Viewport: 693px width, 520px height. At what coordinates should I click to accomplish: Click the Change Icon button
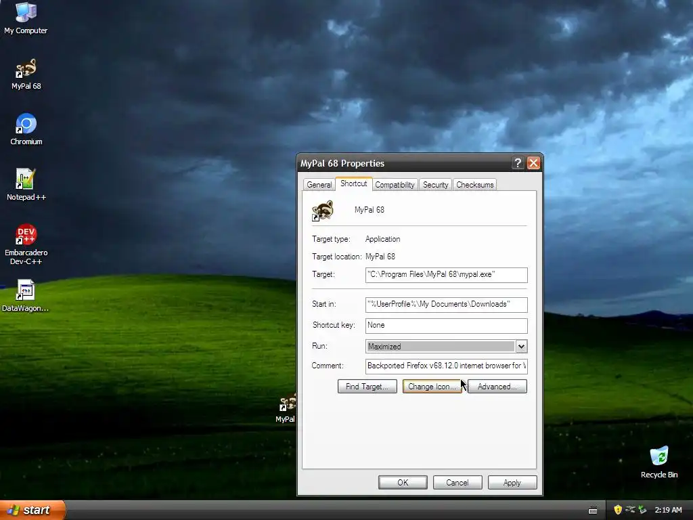click(432, 387)
